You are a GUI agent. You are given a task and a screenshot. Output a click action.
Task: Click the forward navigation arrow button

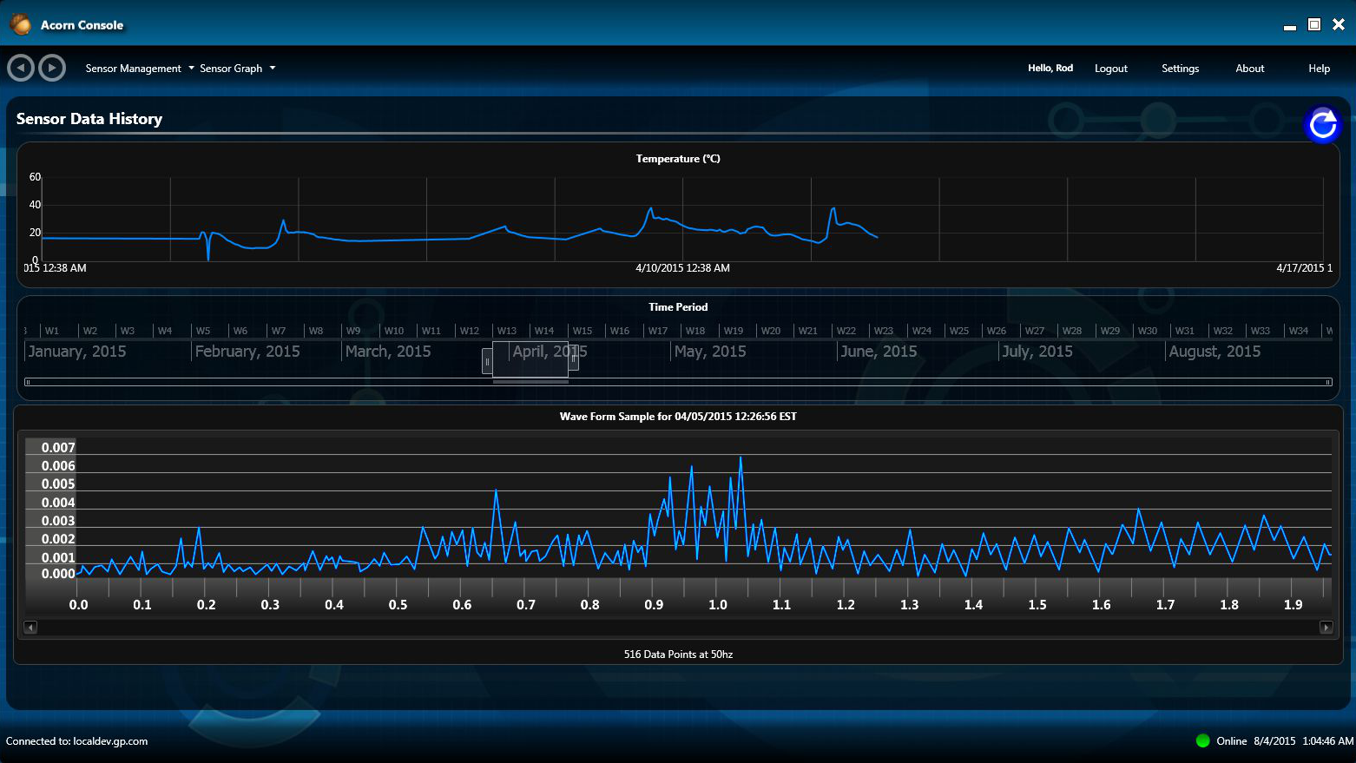pos(52,68)
